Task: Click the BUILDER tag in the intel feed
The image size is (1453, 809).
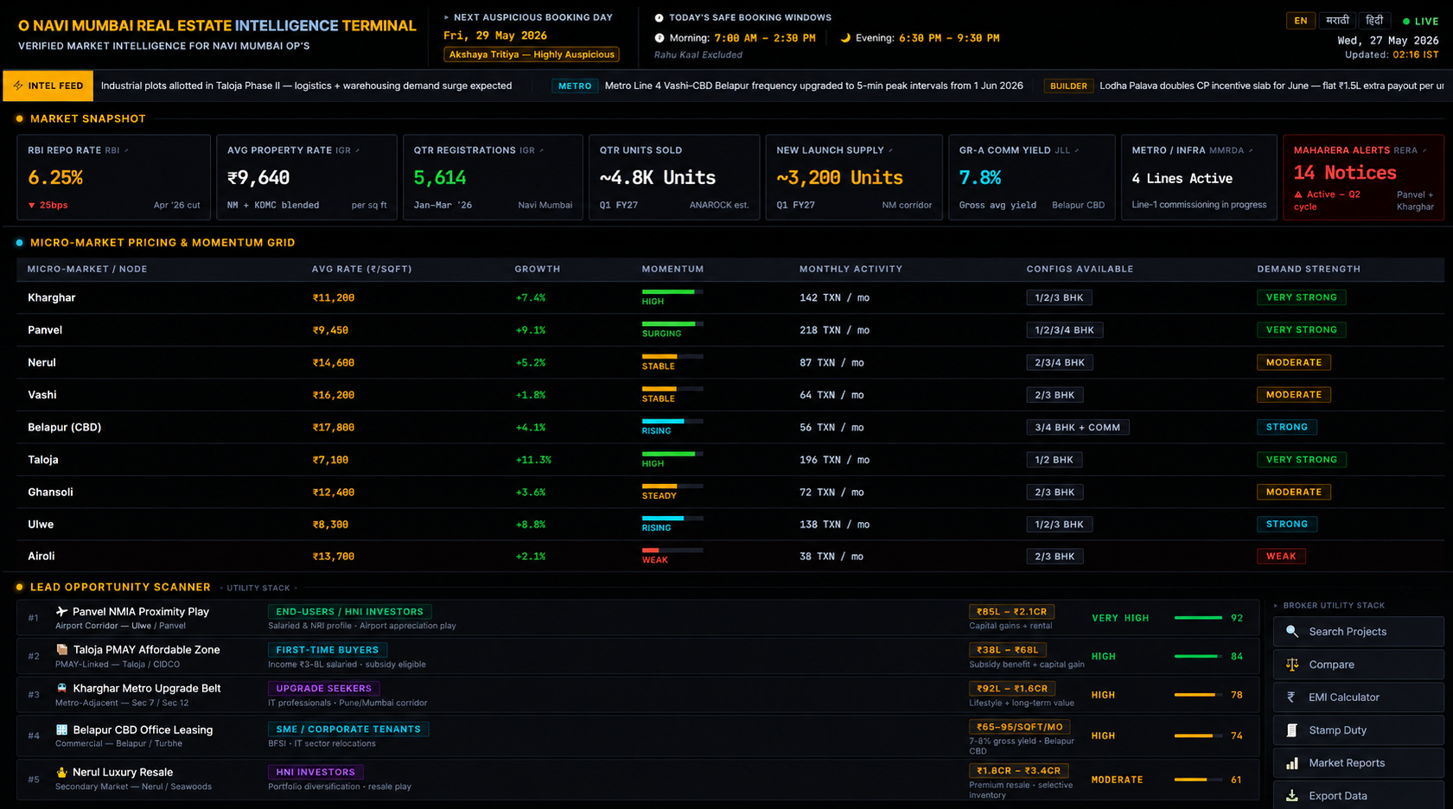Action: click(x=1068, y=86)
